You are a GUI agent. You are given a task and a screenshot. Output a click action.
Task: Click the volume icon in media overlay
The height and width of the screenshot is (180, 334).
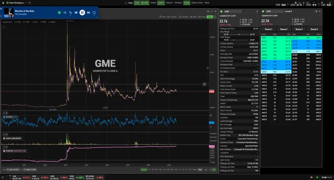click(x=65, y=13)
